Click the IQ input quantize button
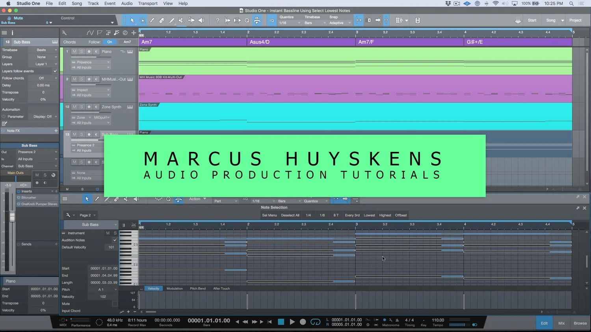 tap(272, 20)
